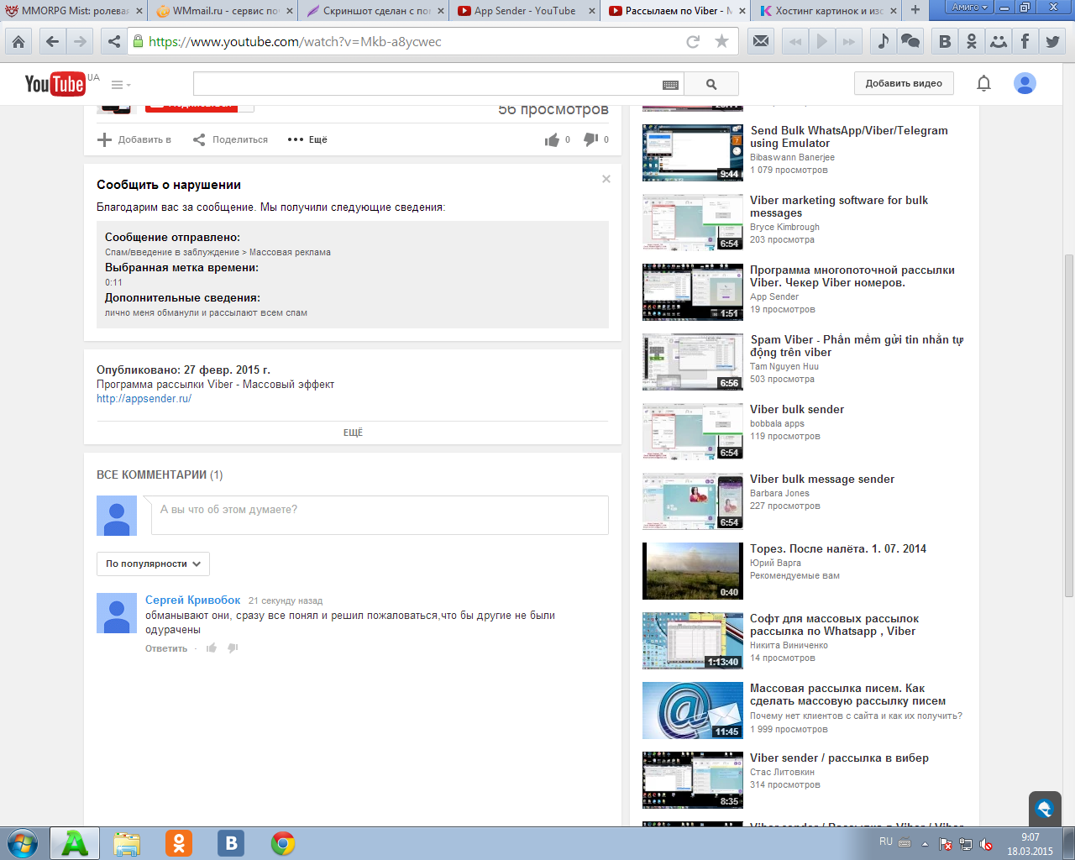Open Windows Explorer from the taskbar
Screen dimensions: 1075x860
click(127, 843)
